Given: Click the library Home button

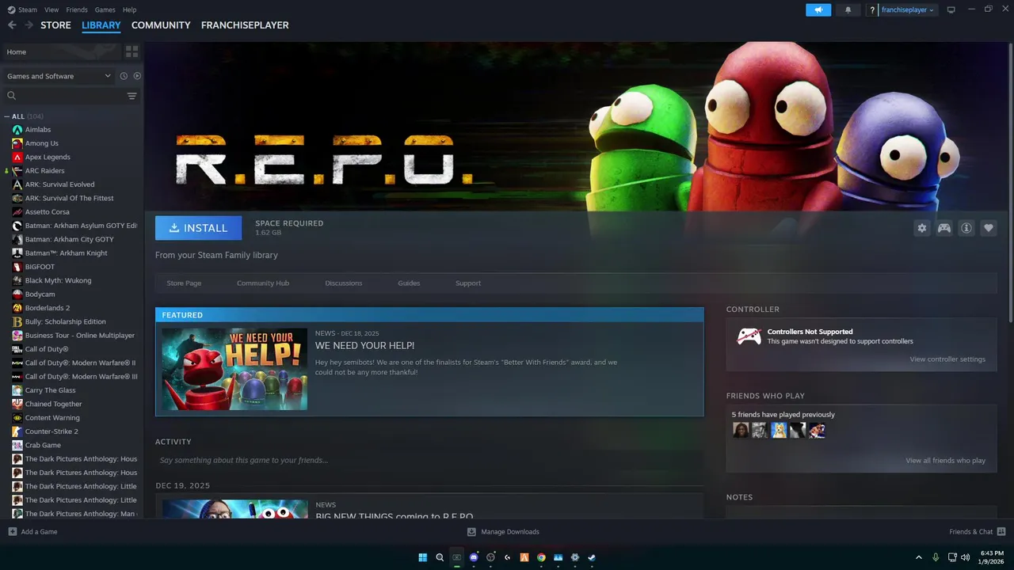Looking at the screenshot, I should point(62,51).
